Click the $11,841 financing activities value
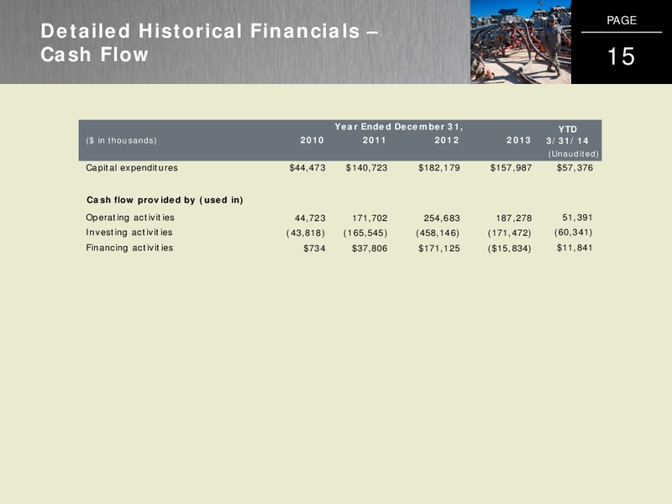Image resolution: width=672 pixels, height=504 pixels. pyautogui.click(x=575, y=248)
